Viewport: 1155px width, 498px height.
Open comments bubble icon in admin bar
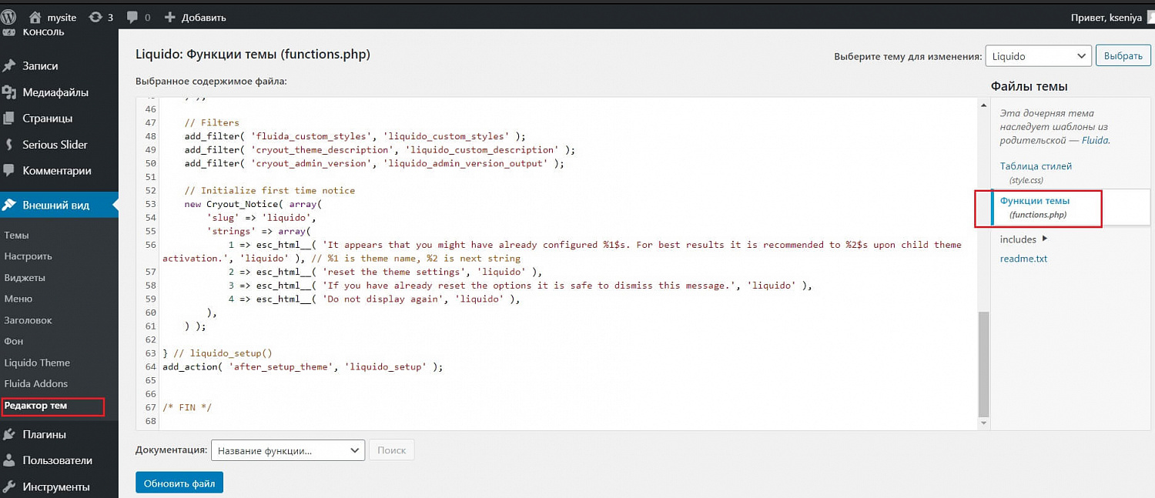point(132,17)
